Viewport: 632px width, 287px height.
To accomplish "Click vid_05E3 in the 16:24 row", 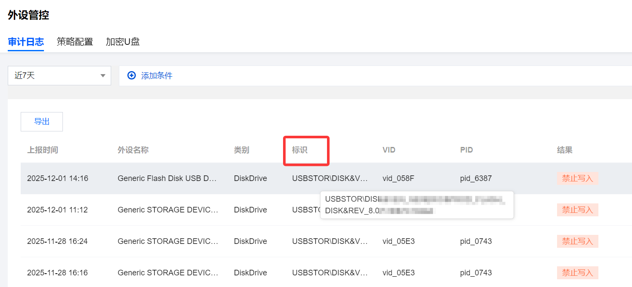I will pos(399,241).
